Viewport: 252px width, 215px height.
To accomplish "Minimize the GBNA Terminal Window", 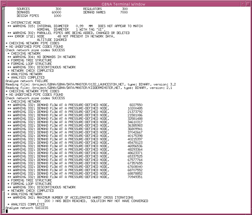I will pyautogui.click(x=242, y=4).
